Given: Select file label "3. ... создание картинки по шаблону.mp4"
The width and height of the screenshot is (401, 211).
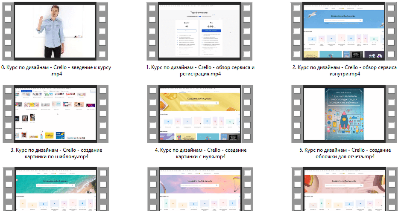Looking at the screenshot, I should [56, 153].
